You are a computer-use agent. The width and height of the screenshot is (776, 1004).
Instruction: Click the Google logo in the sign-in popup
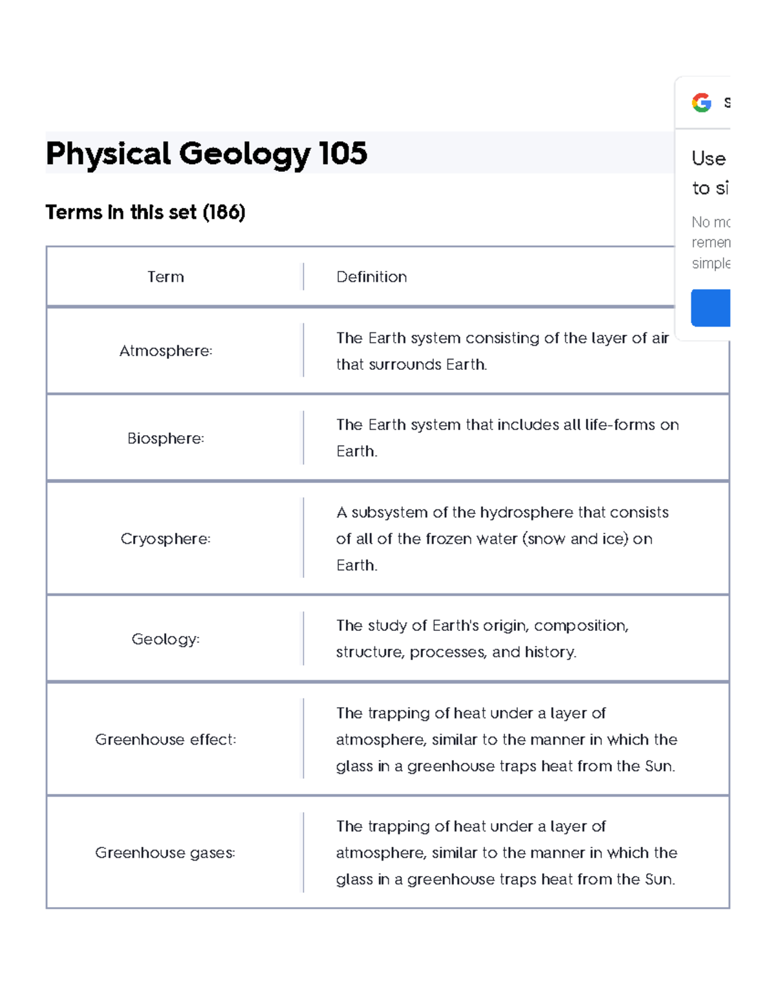click(702, 101)
